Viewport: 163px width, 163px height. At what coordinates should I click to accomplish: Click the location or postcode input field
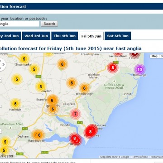[x=19, y=24]
